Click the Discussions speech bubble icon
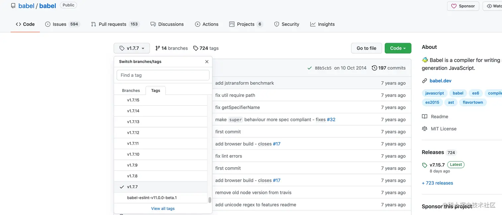This screenshot has width=502, height=215. click(x=153, y=24)
